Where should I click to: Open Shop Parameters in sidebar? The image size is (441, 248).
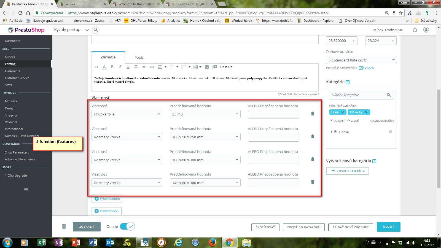click(17, 152)
